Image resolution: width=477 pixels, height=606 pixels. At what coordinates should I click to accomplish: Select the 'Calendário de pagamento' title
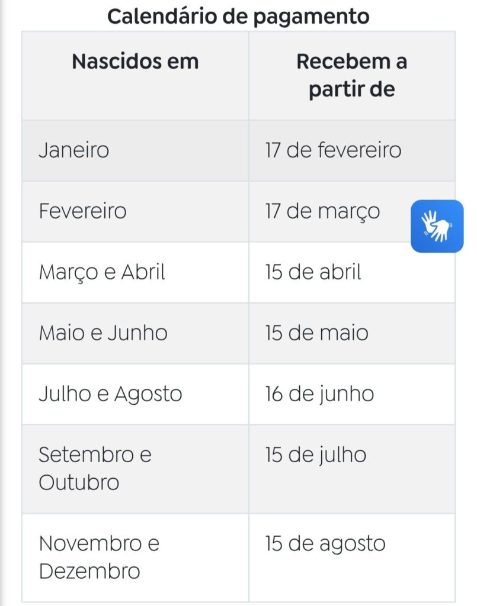[238, 17]
